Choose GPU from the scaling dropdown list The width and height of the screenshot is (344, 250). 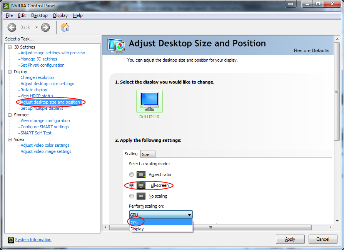[161, 223]
